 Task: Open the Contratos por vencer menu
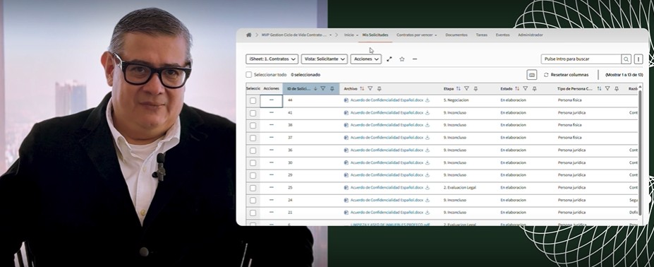coord(417,35)
